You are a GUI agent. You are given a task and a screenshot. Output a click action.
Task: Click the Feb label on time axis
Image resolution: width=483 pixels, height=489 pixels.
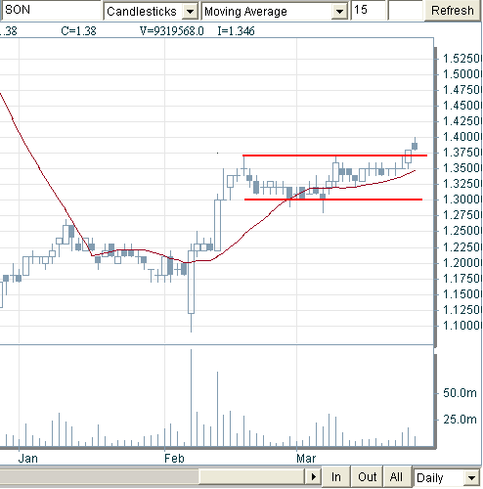(x=174, y=459)
